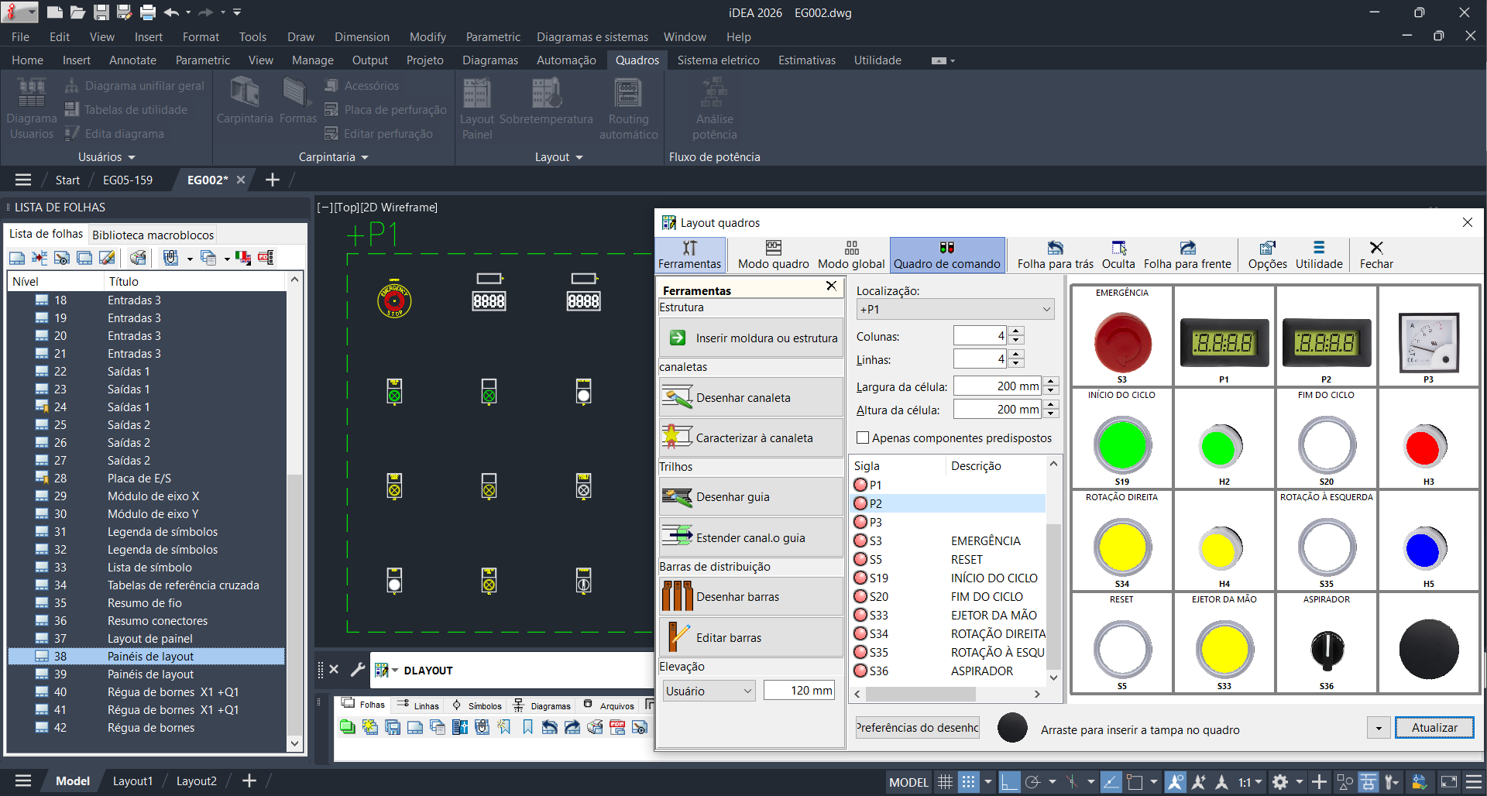Open Layout Painel in the ribbon

476,109
